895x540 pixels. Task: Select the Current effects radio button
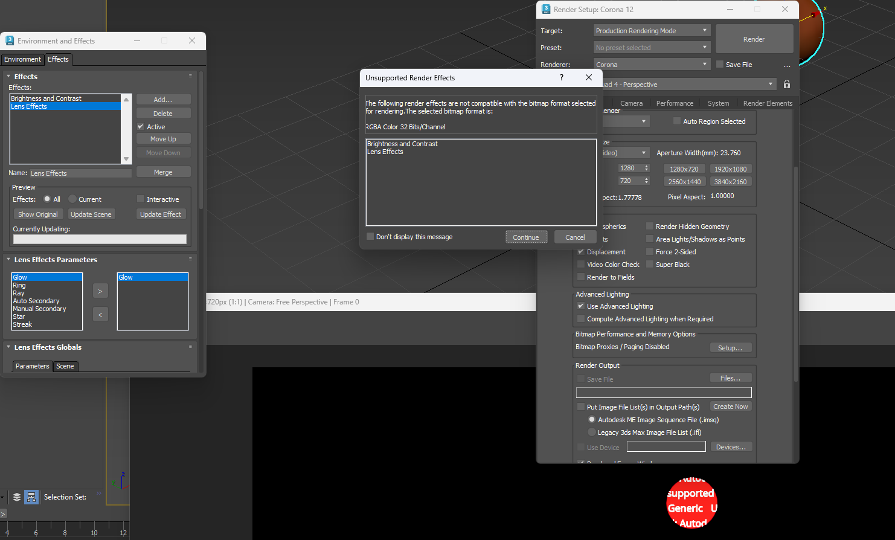click(x=72, y=199)
